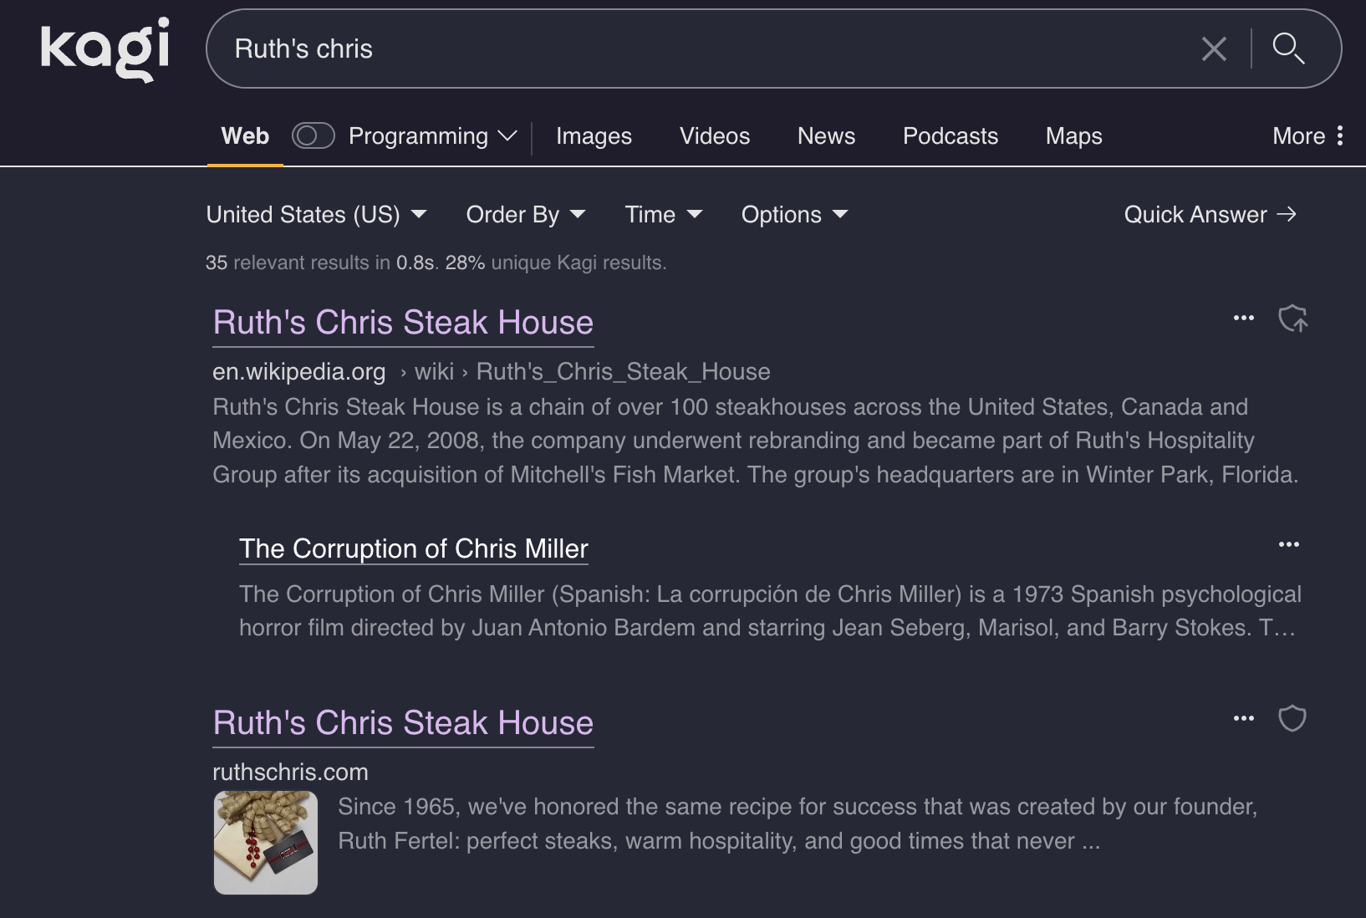
Task: Open three-dot menu for Wikipedia result
Action: 1243,319
